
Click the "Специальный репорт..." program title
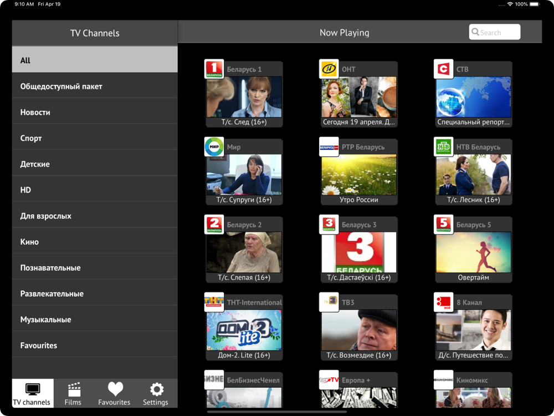pos(474,122)
